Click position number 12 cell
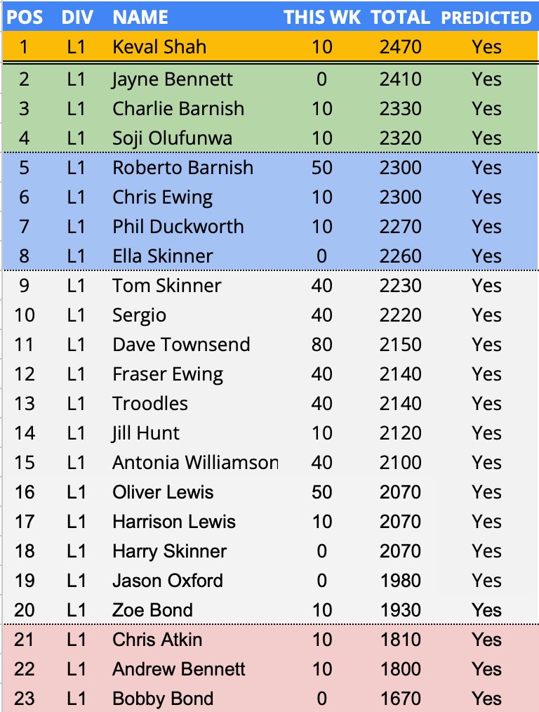The image size is (539, 712). pos(24,374)
